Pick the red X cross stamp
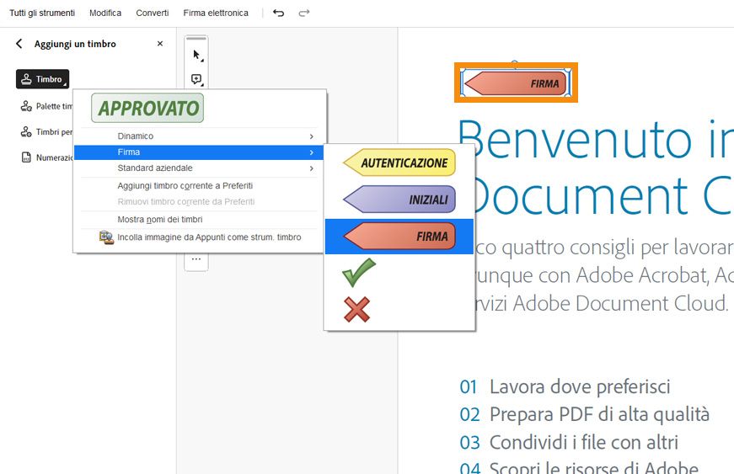This screenshot has height=474, width=734. [x=356, y=310]
